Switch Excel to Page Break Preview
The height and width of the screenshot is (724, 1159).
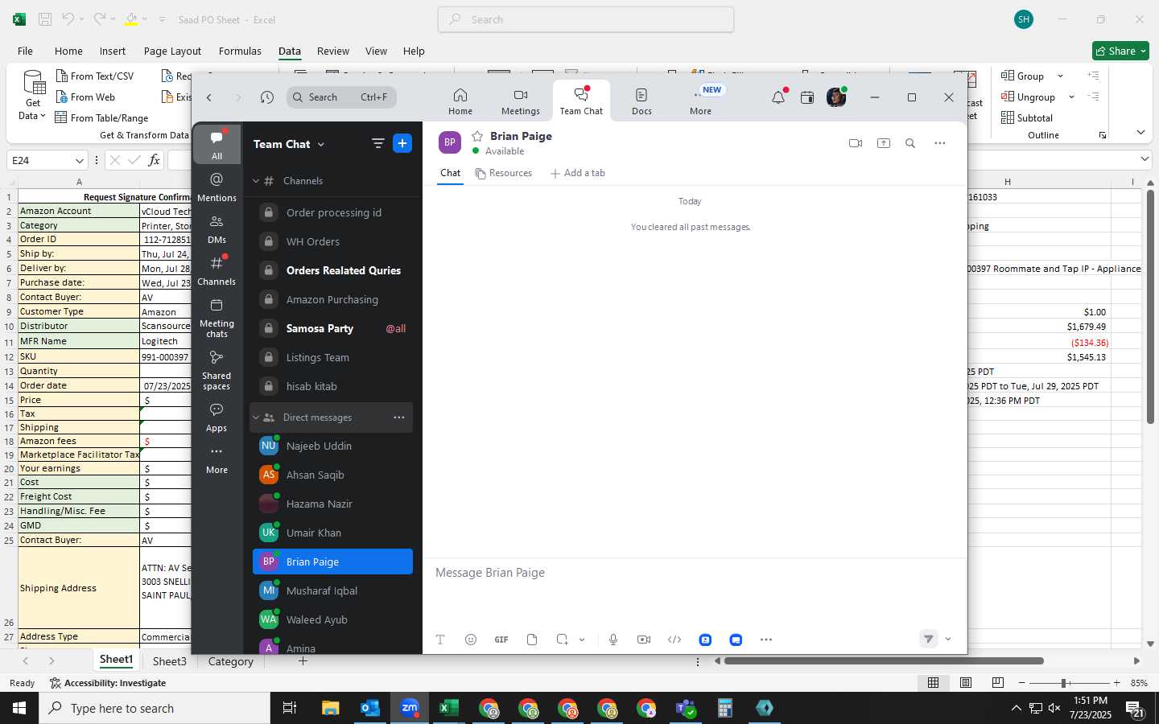coord(998,683)
